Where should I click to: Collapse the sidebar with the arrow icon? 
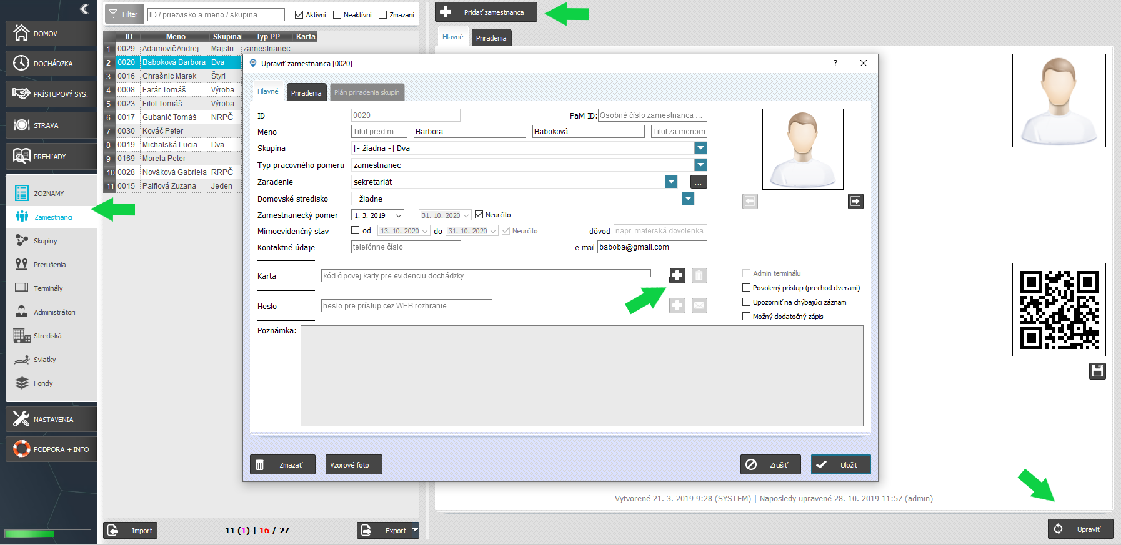(84, 9)
